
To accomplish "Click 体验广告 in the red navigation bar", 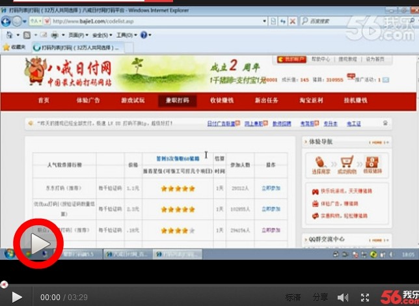I will point(88,100).
